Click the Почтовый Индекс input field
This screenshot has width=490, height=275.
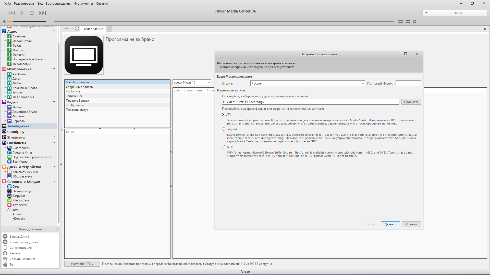click(x=408, y=84)
